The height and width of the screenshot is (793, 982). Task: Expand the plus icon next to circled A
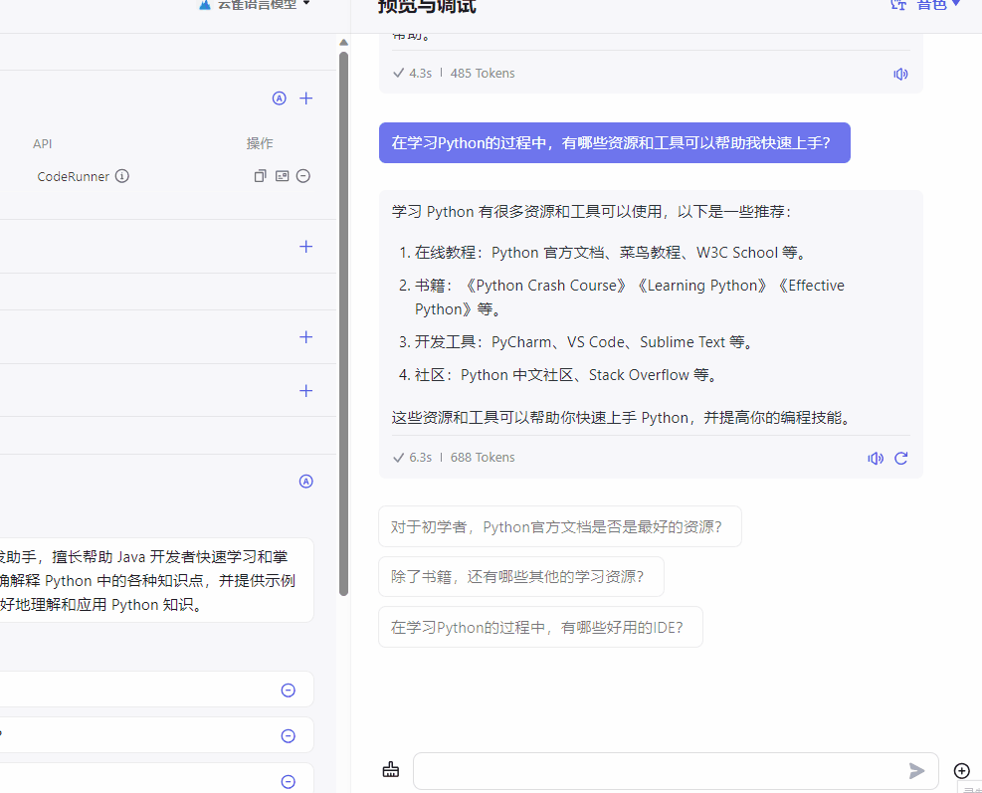(x=305, y=98)
